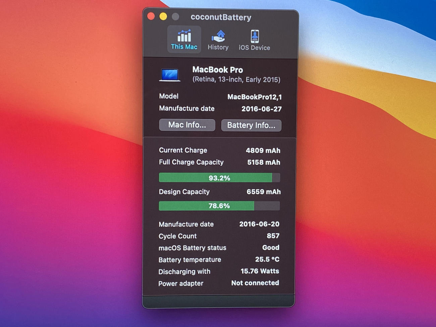Click the Retina, 13-inch, Early 2015 subtitle
Screen dimensions: 436x327
point(236,79)
